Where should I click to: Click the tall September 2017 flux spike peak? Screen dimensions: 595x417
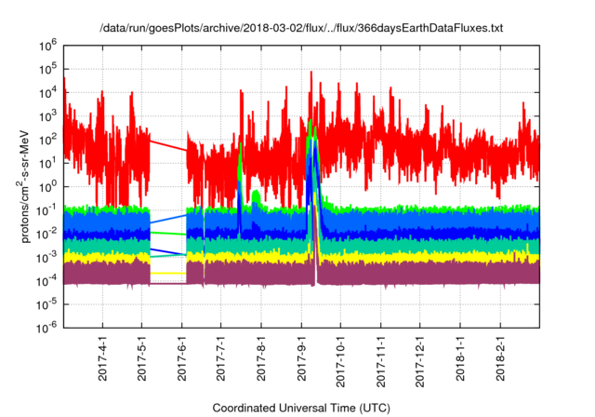click(311, 74)
